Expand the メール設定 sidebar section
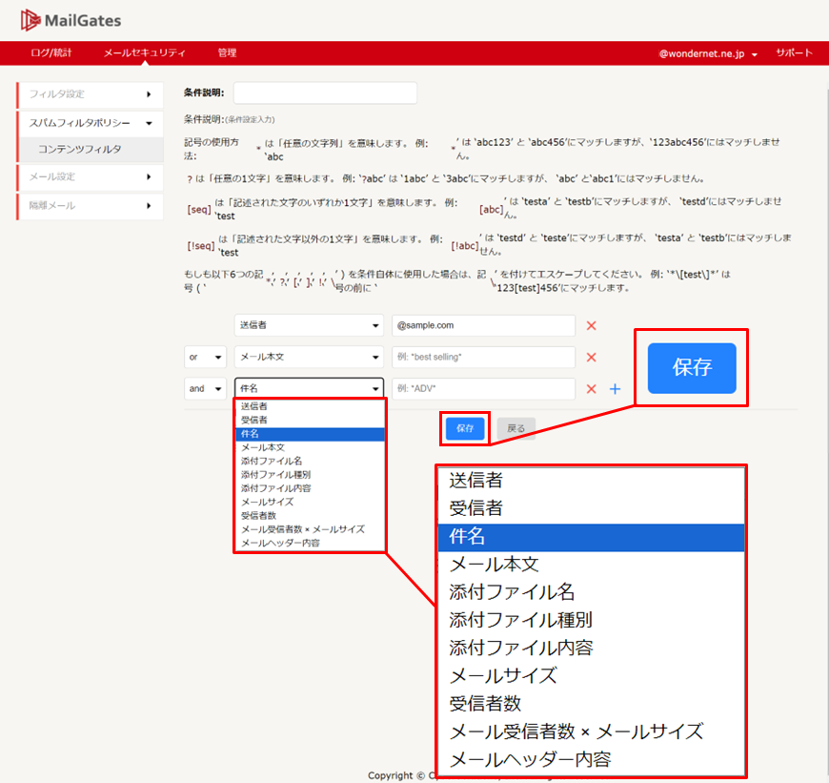Screen dimensions: 829x783 (x=91, y=176)
